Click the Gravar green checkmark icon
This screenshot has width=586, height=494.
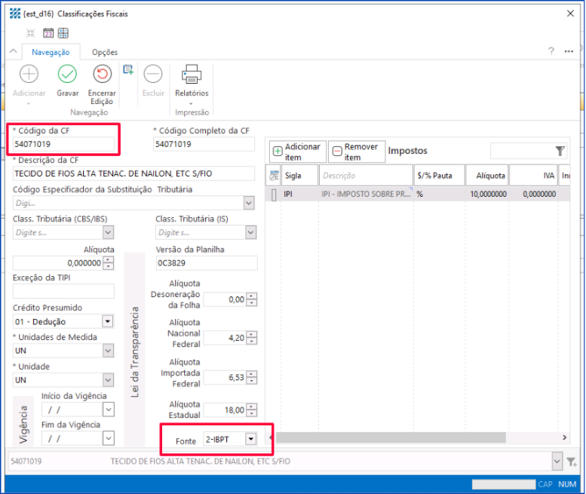[x=67, y=75]
